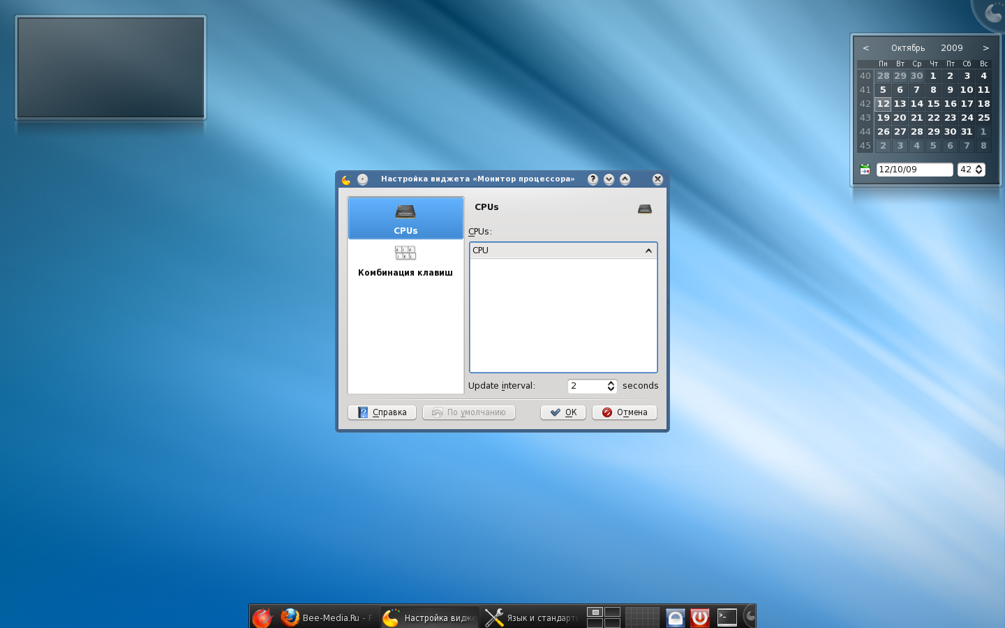Click the Пн weekday header in the calendar
The width and height of the screenshot is (1005, 628).
click(883, 63)
